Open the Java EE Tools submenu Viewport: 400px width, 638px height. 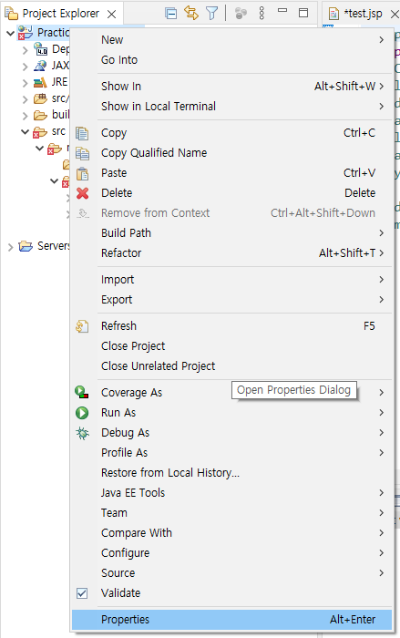click(232, 493)
